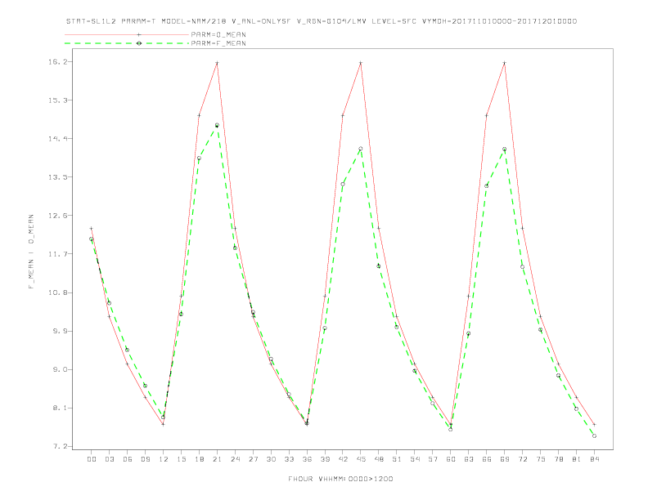
Task: Click the 24 forecast hour tick label
Action: coord(235,459)
